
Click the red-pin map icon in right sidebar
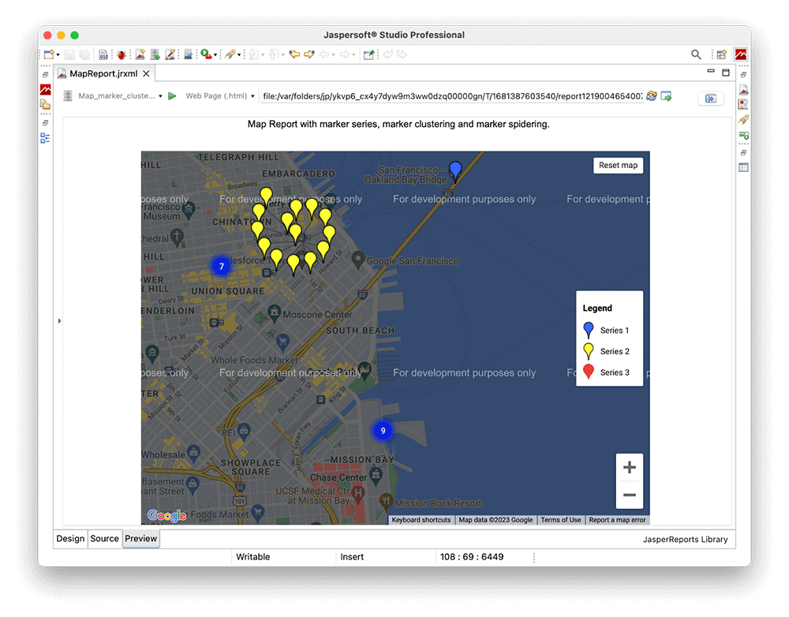click(743, 104)
